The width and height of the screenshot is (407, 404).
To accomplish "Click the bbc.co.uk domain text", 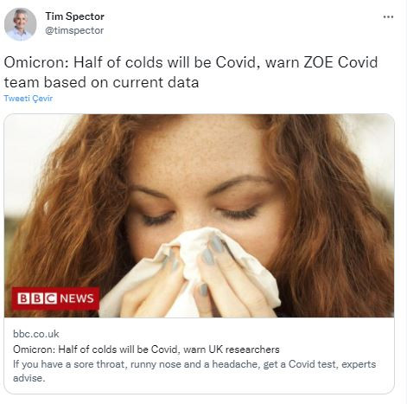I will point(36,334).
